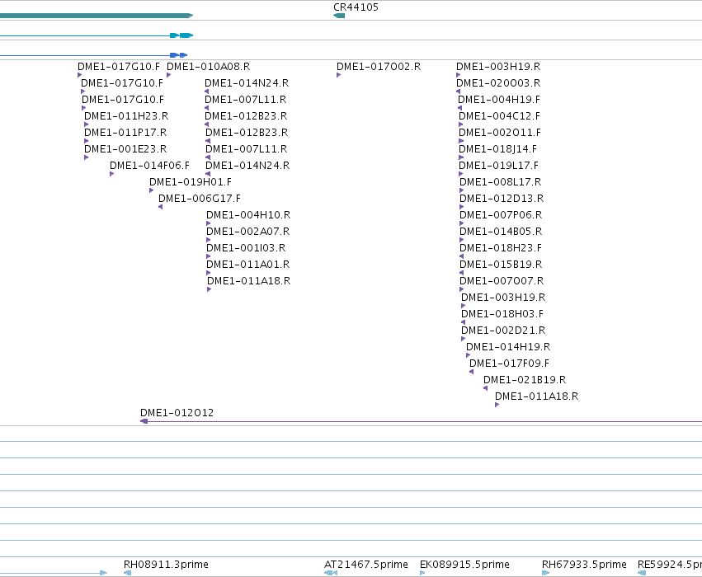Click the DME1-012O12 clone label

tap(177, 413)
